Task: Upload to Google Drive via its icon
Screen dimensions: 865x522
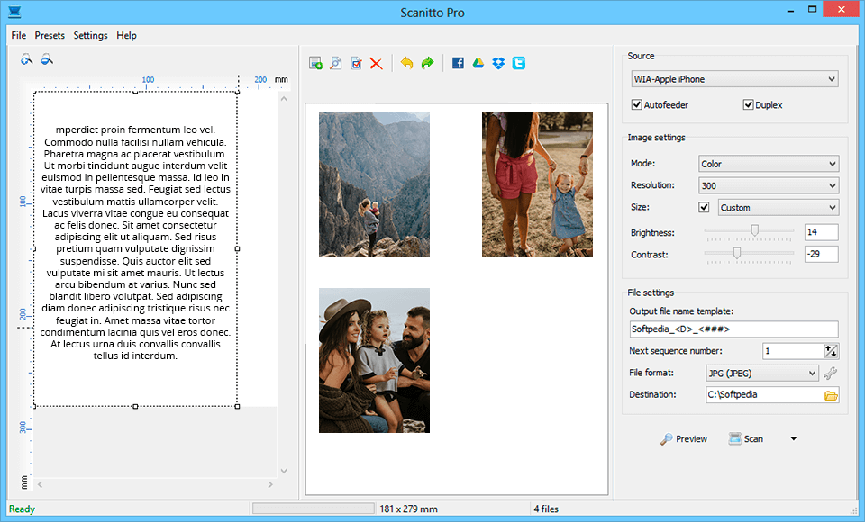Action: (x=478, y=63)
